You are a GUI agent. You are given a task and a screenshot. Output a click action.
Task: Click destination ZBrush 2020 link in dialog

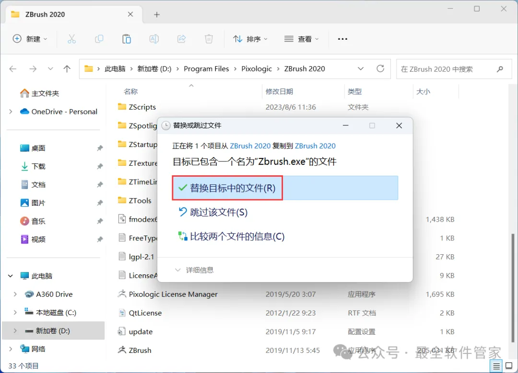315,146
